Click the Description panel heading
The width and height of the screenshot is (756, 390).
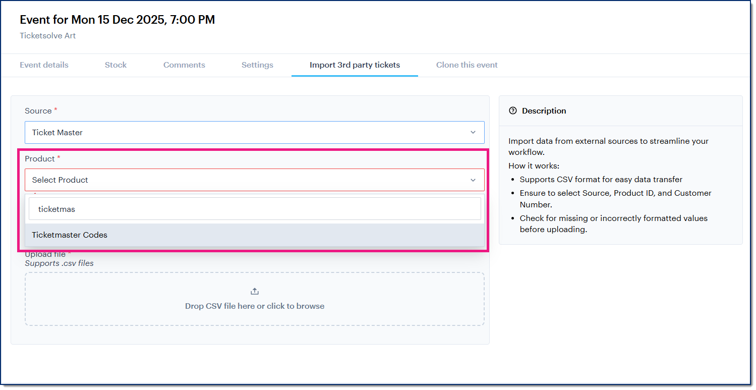coord(544,111)
